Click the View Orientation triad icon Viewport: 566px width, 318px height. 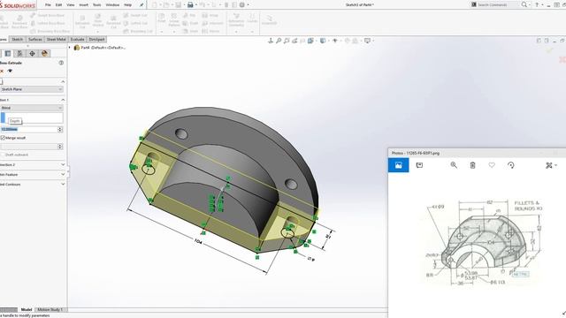coord(271,41)
